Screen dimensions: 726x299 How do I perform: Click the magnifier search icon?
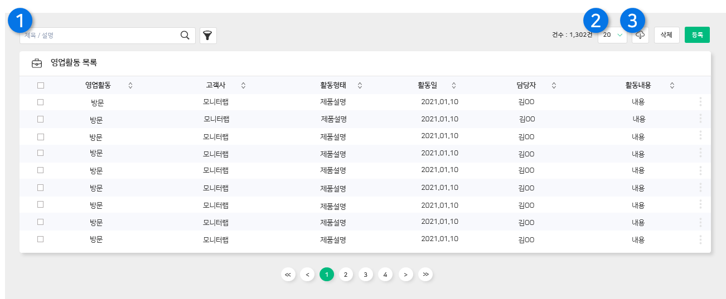click(x=185, y=35)
